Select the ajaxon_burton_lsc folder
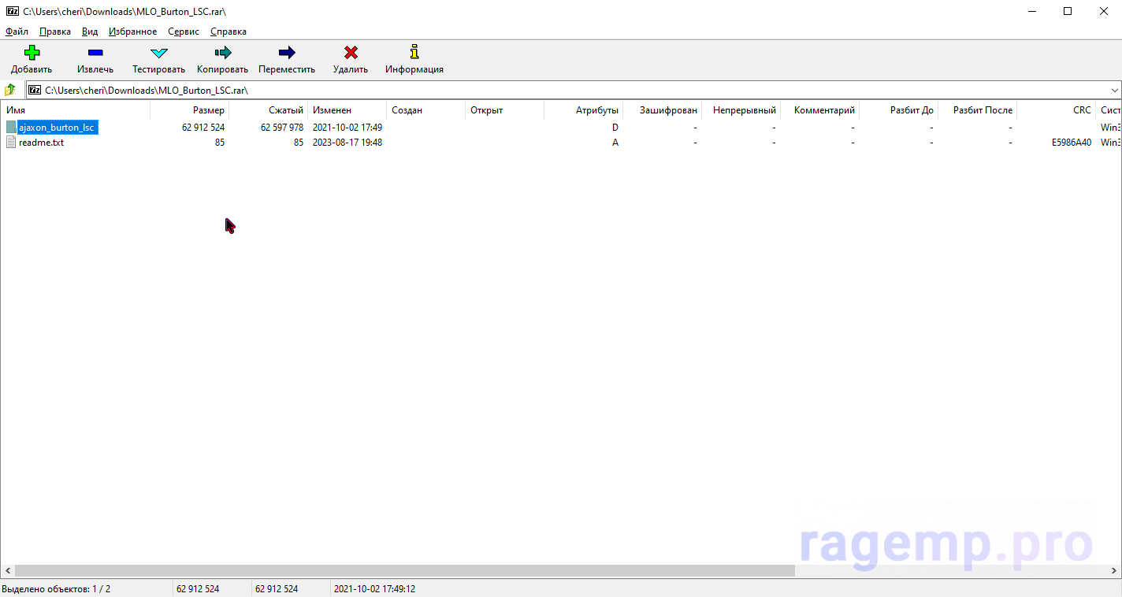 tap(57, 128)
